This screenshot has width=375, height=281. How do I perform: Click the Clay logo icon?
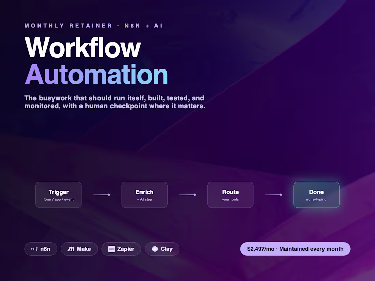point(155,249)
